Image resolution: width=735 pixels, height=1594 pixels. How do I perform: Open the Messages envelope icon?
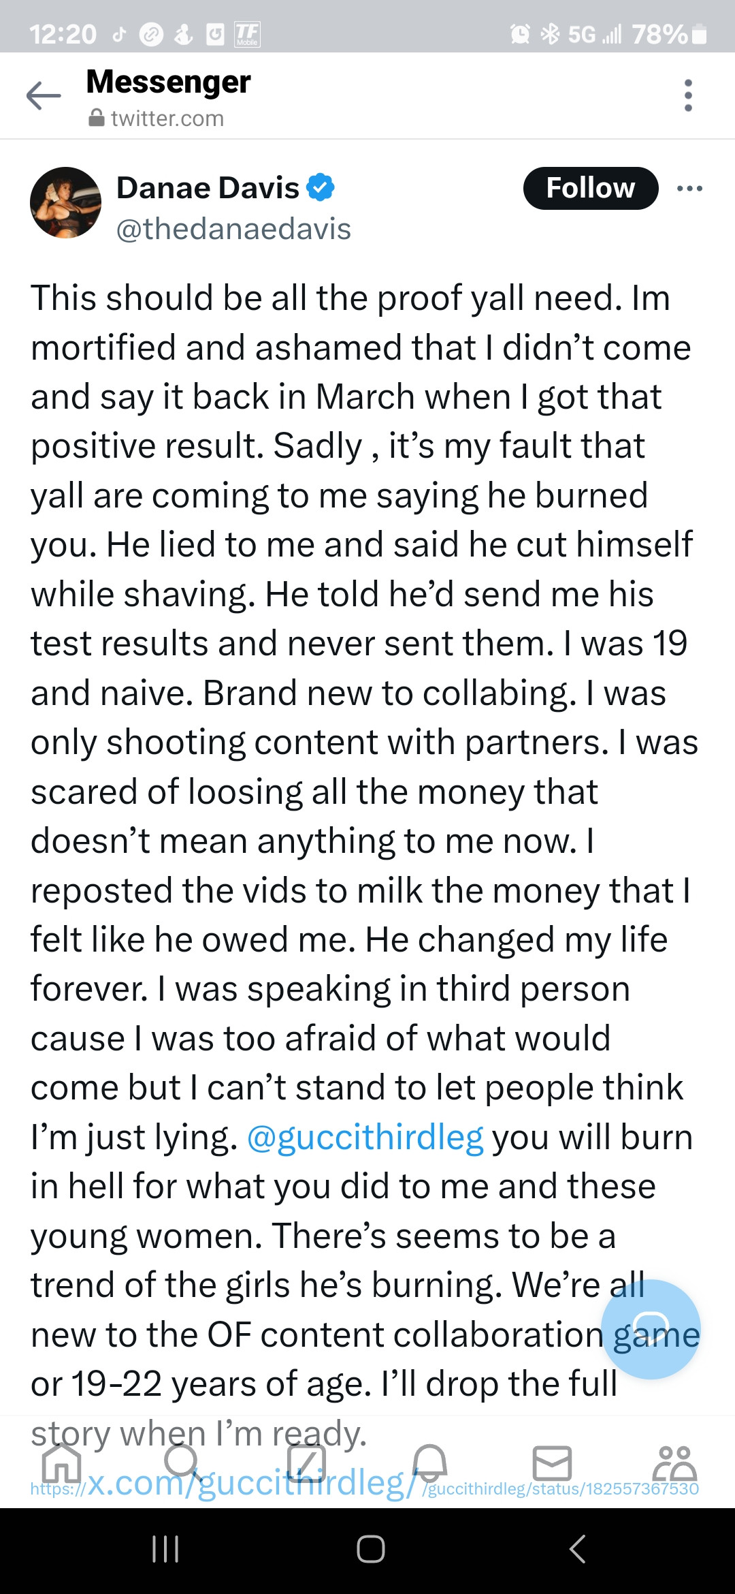coord(552,1463)
